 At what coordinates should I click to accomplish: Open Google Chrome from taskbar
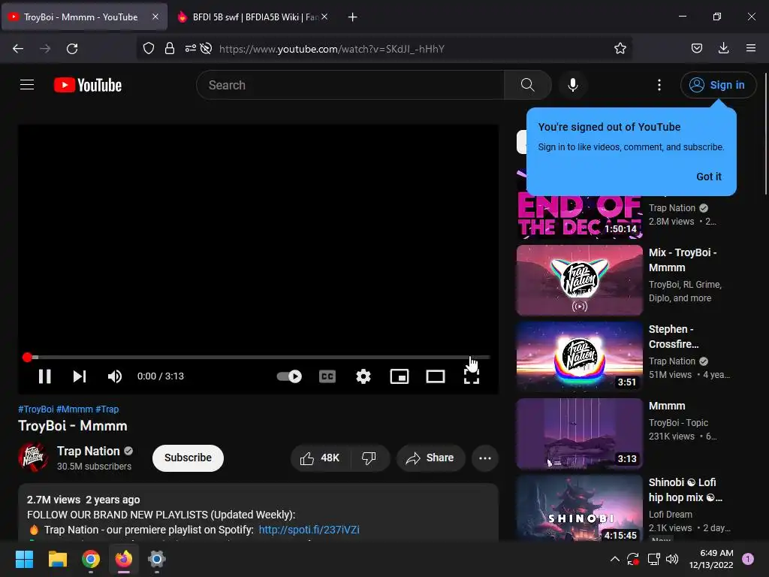pyautogui.click(x=91, y=559)
